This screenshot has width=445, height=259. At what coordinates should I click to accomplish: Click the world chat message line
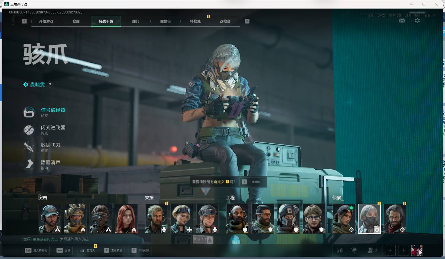55,239
